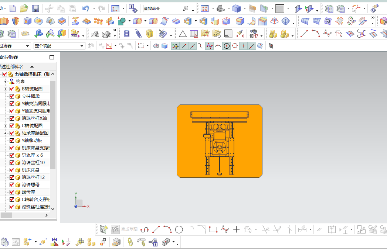Select the spring coil tool icon

click(138, 34)
